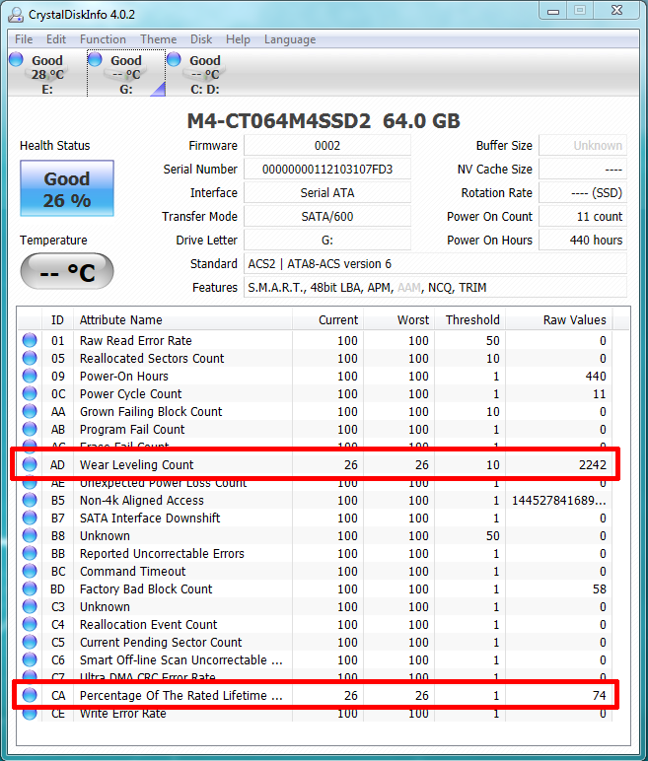Open the File menu
Viewport: 648px width, 761px height.
click(x=24, y=39)
